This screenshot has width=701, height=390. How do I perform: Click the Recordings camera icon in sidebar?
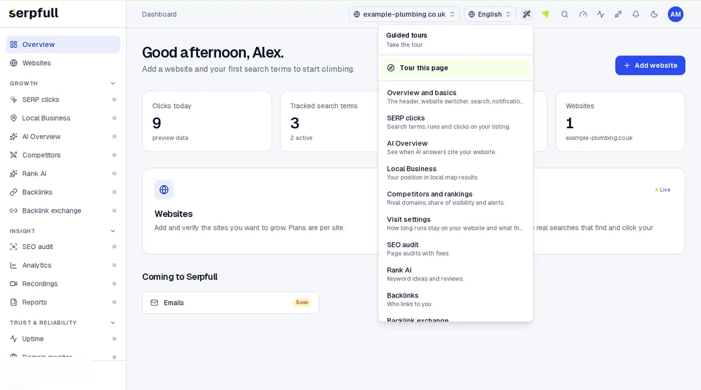(13, 284)
